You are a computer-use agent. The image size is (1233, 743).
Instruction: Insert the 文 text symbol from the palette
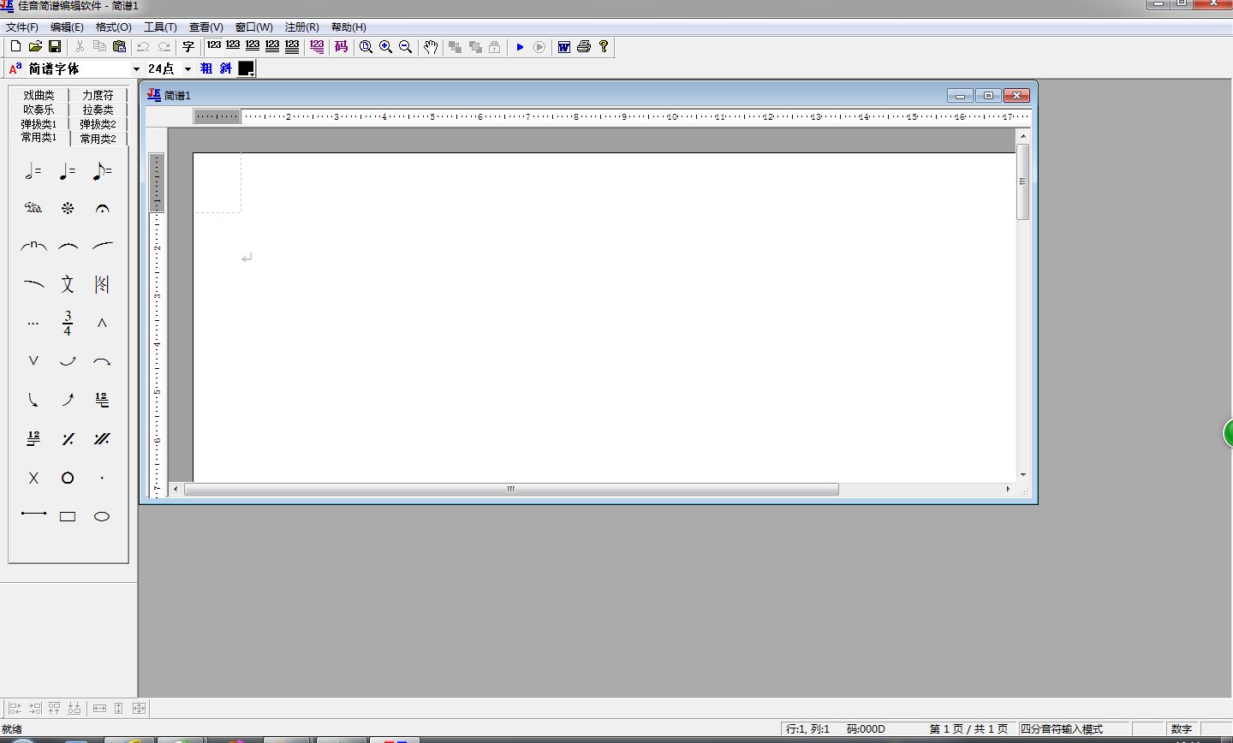pos(68,284)
